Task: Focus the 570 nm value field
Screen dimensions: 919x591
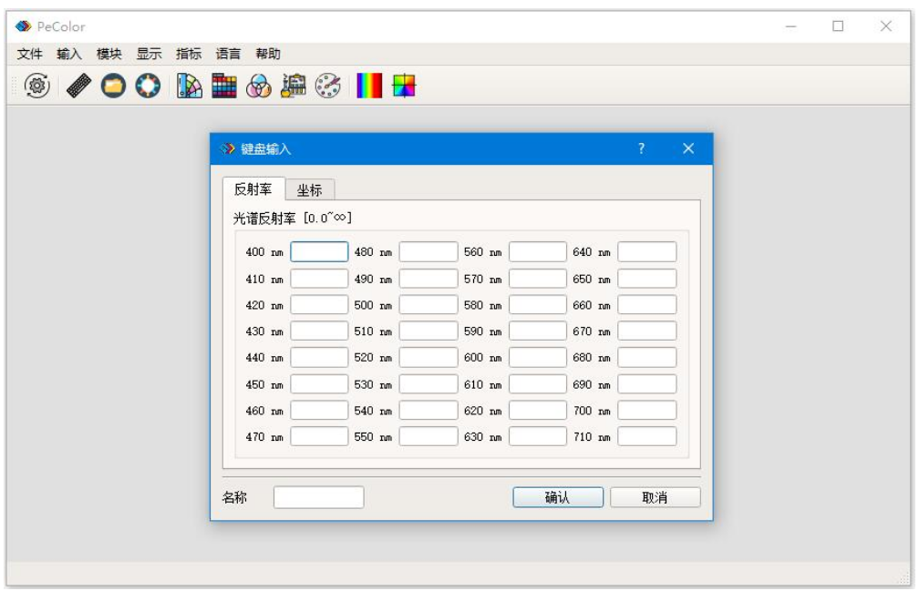Action: (538, 279)
